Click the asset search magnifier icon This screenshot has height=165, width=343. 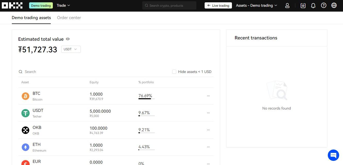click(x=21, y=72)
